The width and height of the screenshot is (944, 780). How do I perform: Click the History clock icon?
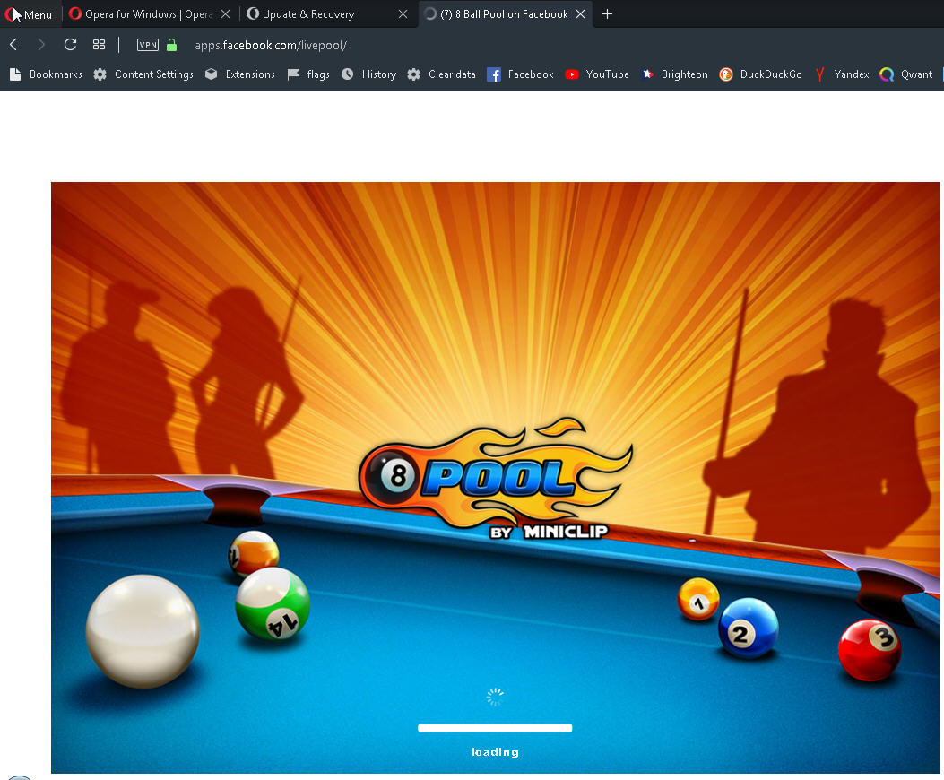point(347,74)
